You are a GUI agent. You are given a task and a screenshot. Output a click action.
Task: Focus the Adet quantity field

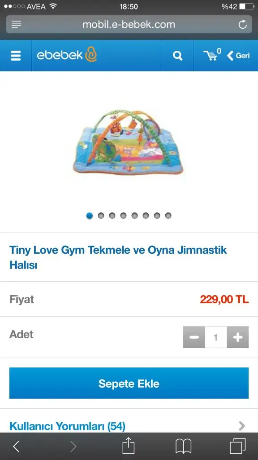(216, 337)
